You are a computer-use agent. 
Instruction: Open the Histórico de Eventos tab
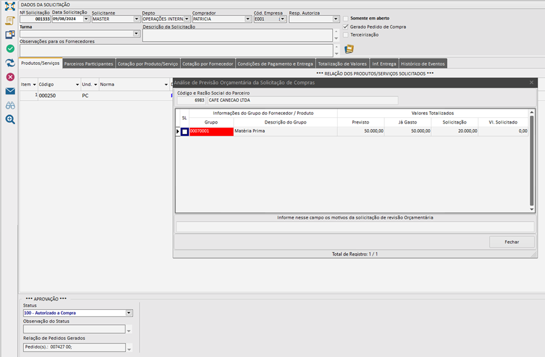pyautogui.click(x=423, y=63)
